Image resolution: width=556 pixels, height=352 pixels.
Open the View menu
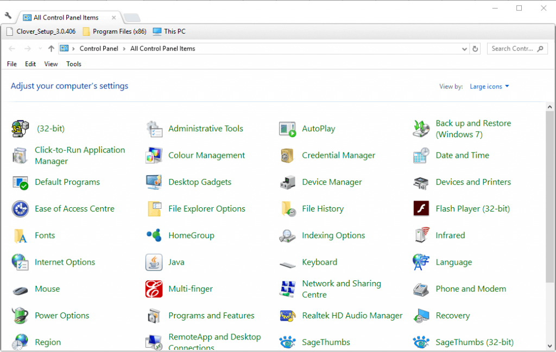tap(51, 64)
